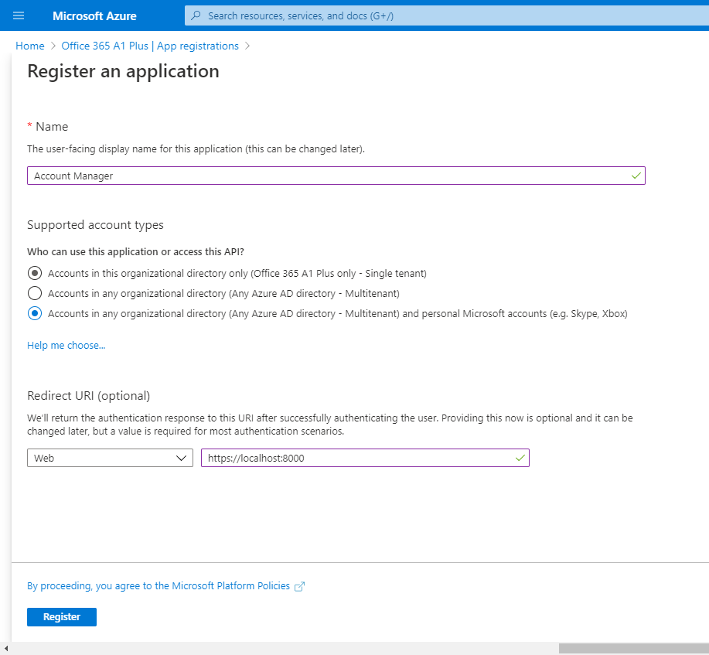Focus the Account Manager name field
709x655 pixels.
coord(336,176)
